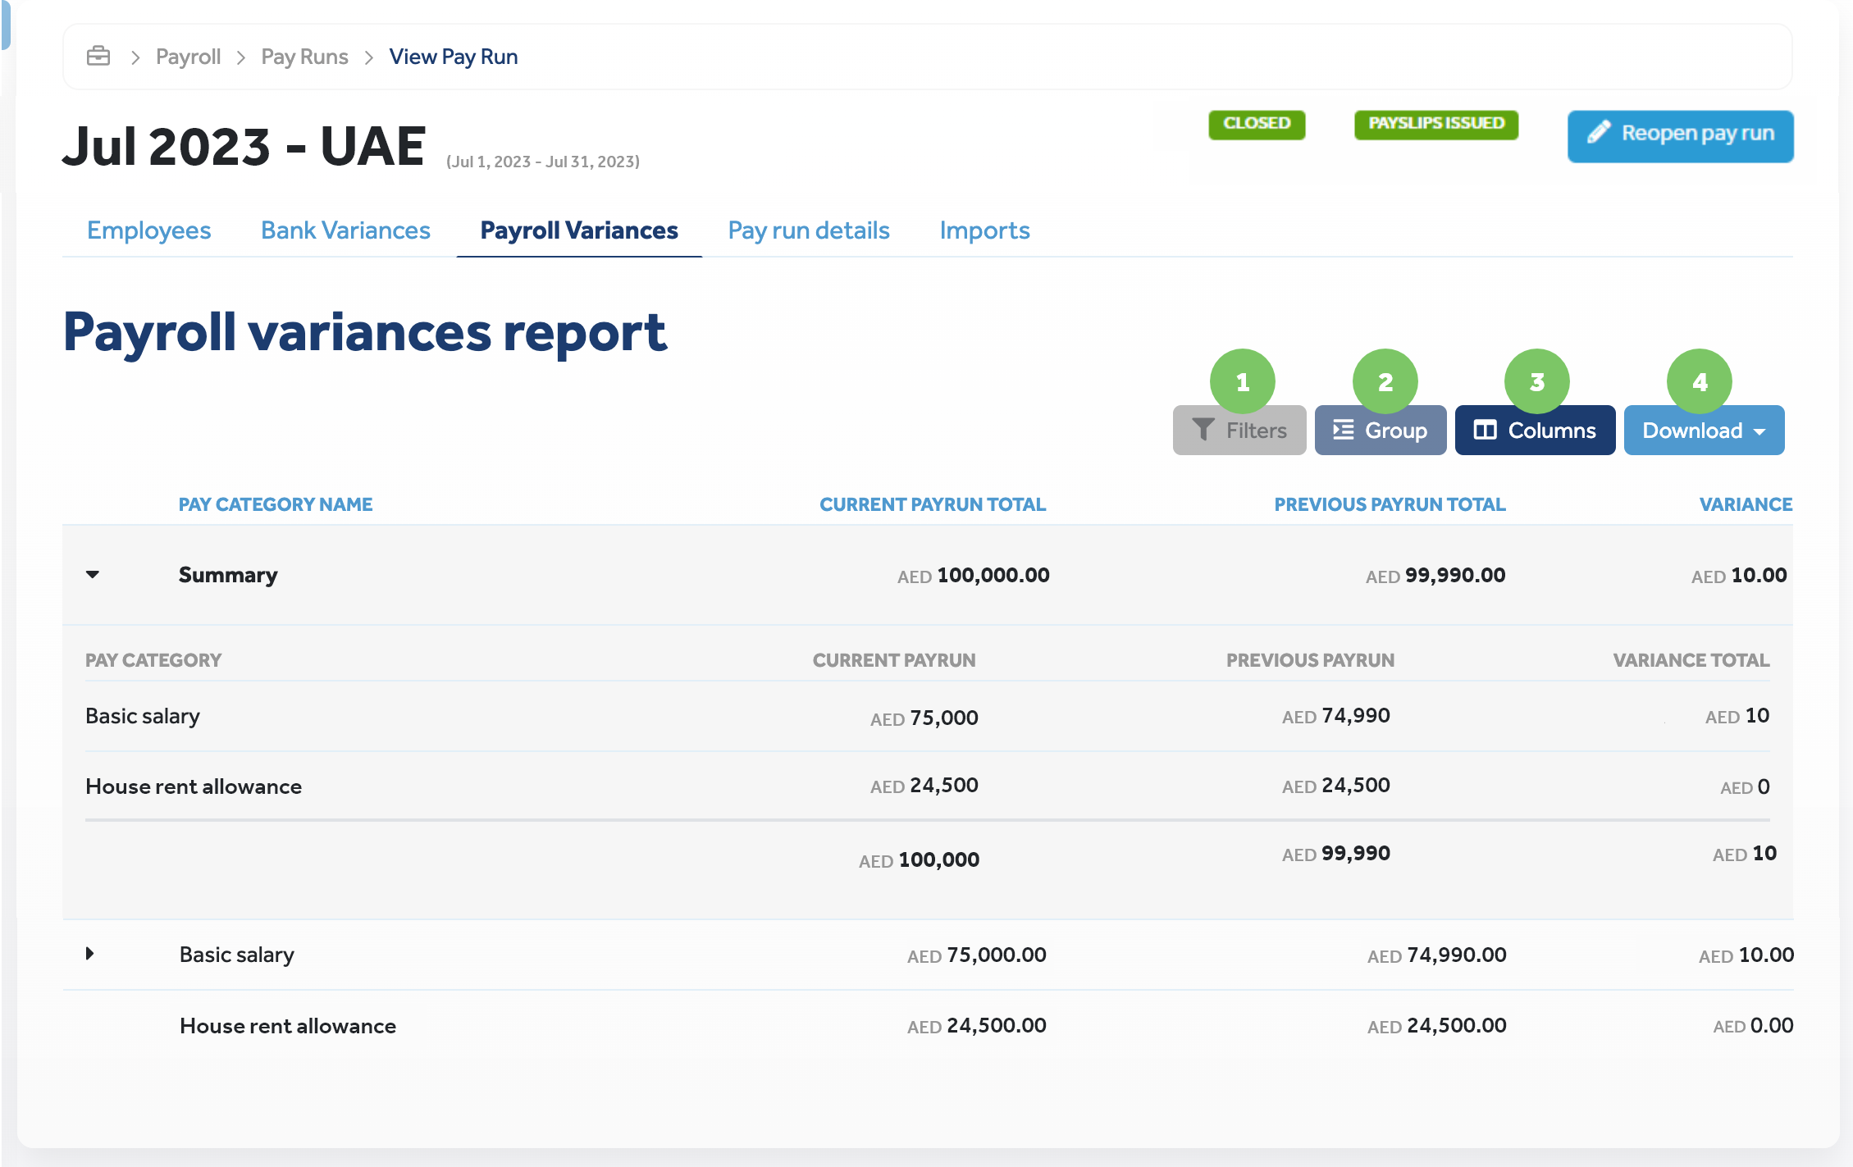
Task: Expand the Basic salary row
Action: tap(89, 954)
